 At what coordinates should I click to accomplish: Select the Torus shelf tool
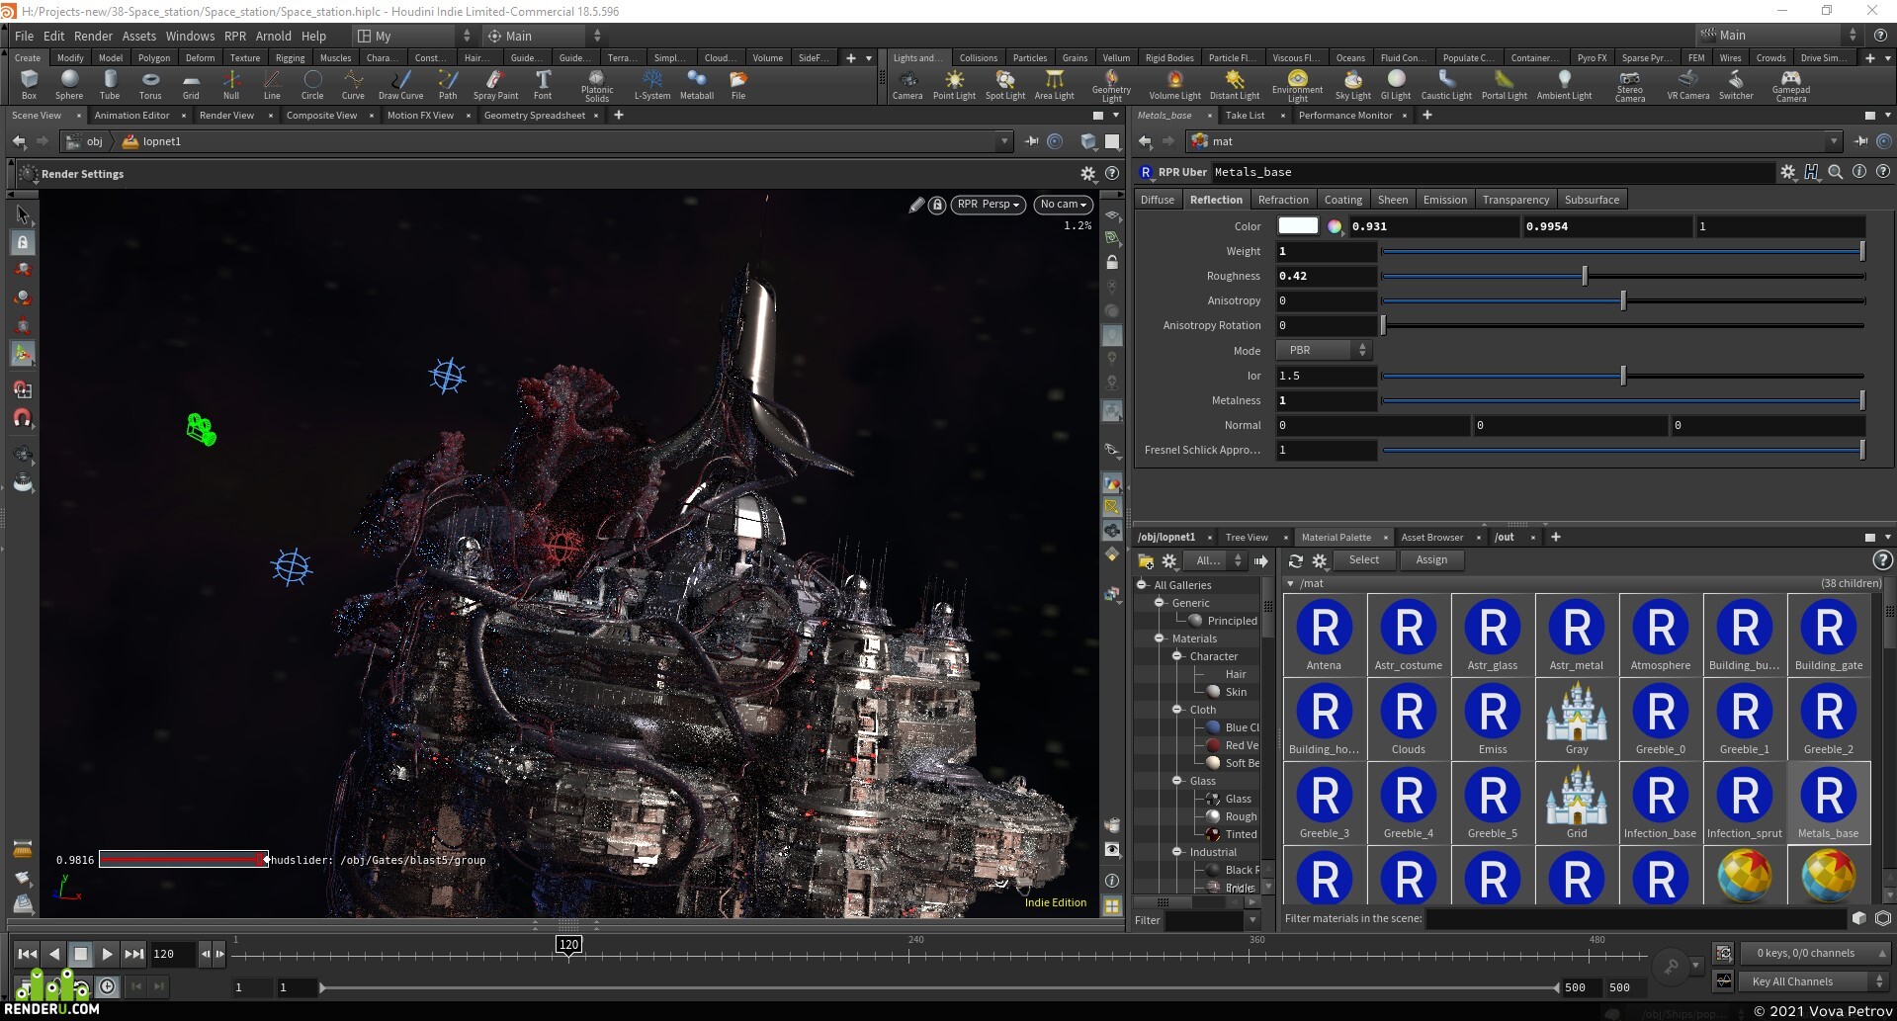click(x=150, y=84)
